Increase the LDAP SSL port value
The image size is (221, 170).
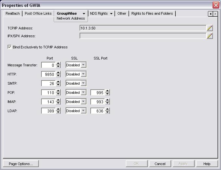pos(107,110)
